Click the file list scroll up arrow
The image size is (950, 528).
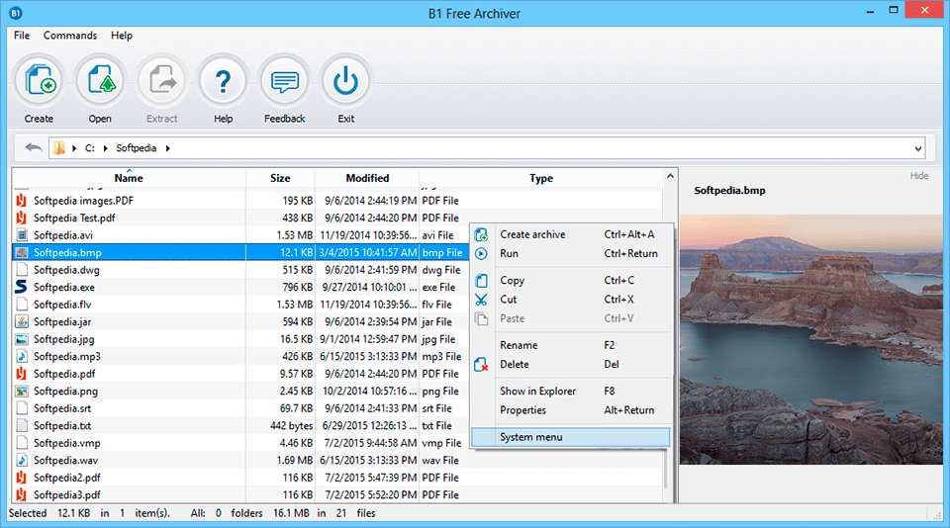pos(670,176)
